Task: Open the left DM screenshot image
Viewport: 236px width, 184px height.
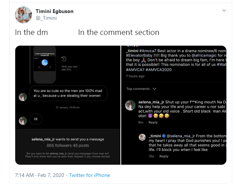Action: coord(68,105)
